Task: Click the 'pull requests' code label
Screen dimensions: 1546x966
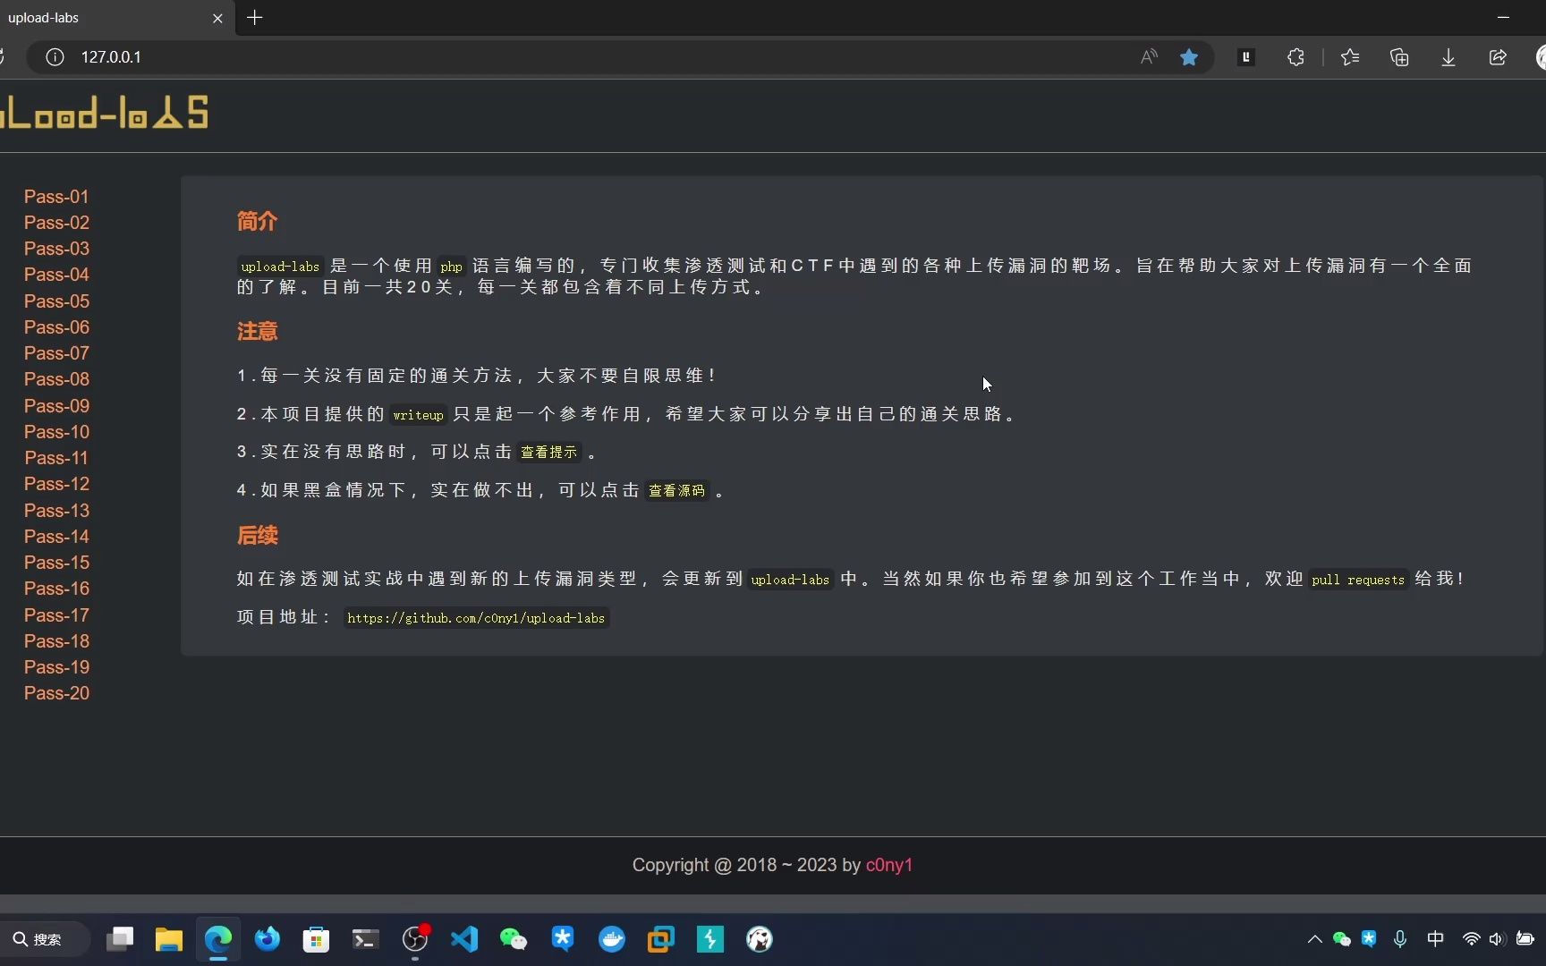Action: (1358, 580)
